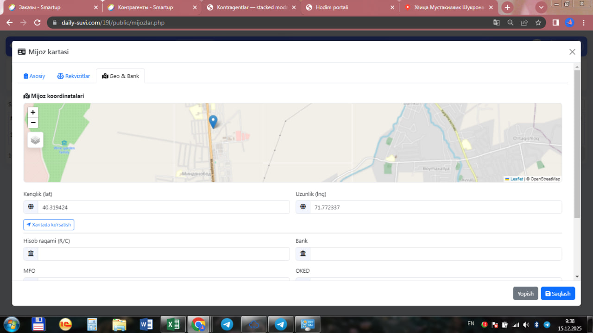The width and height of the screenshot is (593, 333).
Task: Click the Kenglik (lat) input field
Action: (x=163, y=207)
